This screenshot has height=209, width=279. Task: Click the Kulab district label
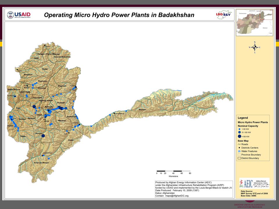[x=45, y=69]
